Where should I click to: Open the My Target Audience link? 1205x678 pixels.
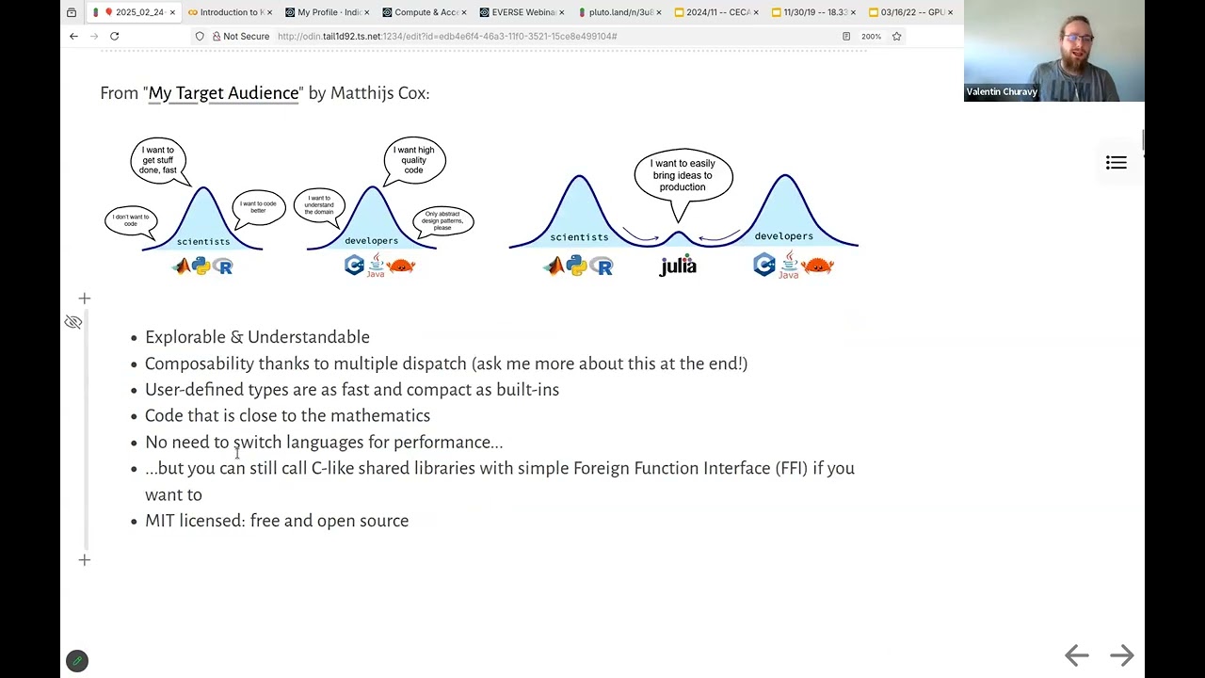223,92
